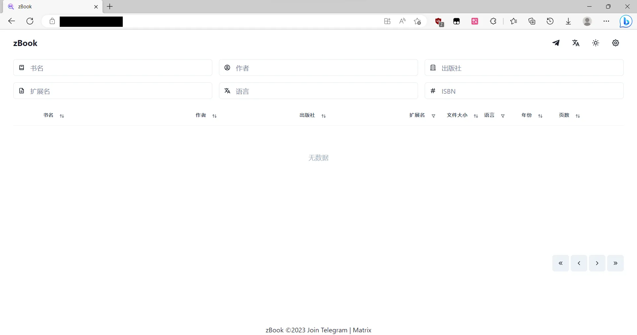Screen dimensions: 637x335
Task: Focus the 语言 search field
Action: click(x=318, y=91)
